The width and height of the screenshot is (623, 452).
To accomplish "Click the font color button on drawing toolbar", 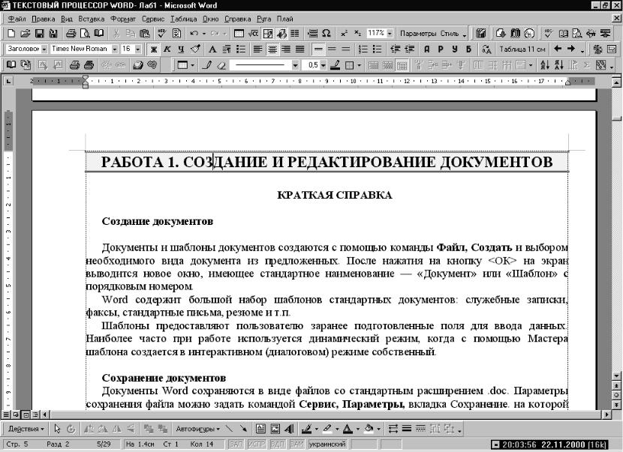I will (348, 429).
